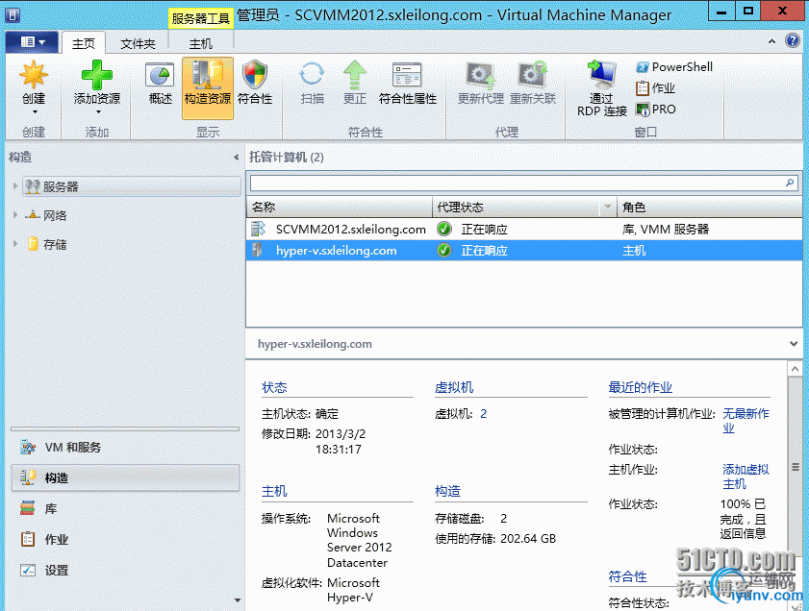Click the 更正 green arrow icon
Image resolution: width=809 pixels, height=611 pixels.
click(355, 75)
